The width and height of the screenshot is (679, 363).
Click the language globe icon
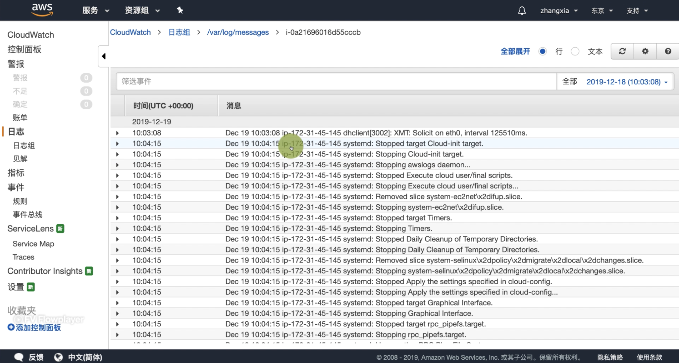click(x=58, y=357)
